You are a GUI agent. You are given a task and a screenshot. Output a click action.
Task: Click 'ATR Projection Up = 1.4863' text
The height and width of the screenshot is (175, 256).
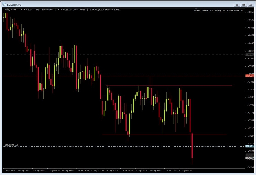71,9
